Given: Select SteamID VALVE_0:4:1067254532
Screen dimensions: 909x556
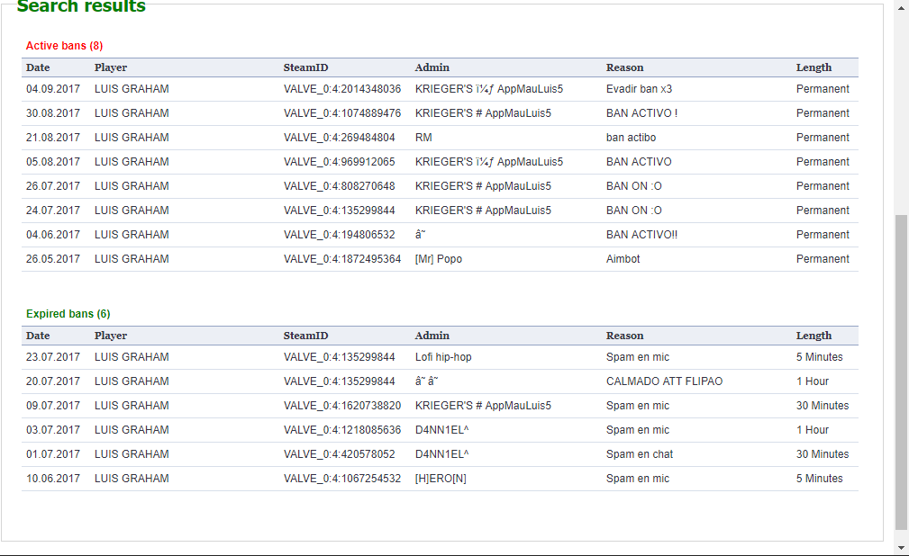Looking at the screenshot, I should pyautogui.click(x=342, y=479).
